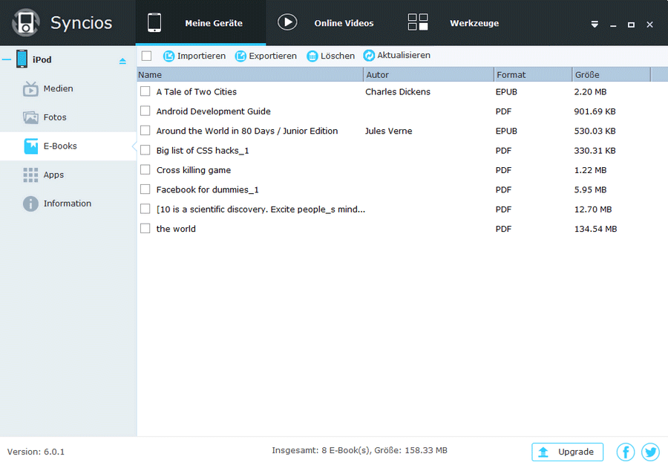668x465 pixels.
Task: Check the box for Android Development Guide
Action: [145, 111]
